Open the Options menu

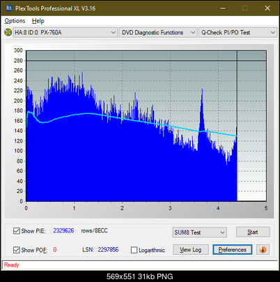(x=15, y=21)
